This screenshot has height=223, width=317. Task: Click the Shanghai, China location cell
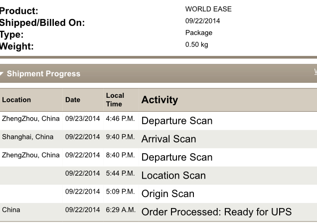28,137
